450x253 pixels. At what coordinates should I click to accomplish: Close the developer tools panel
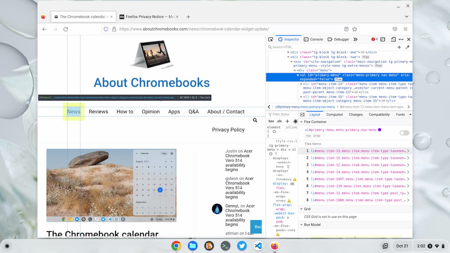point(409,39)
